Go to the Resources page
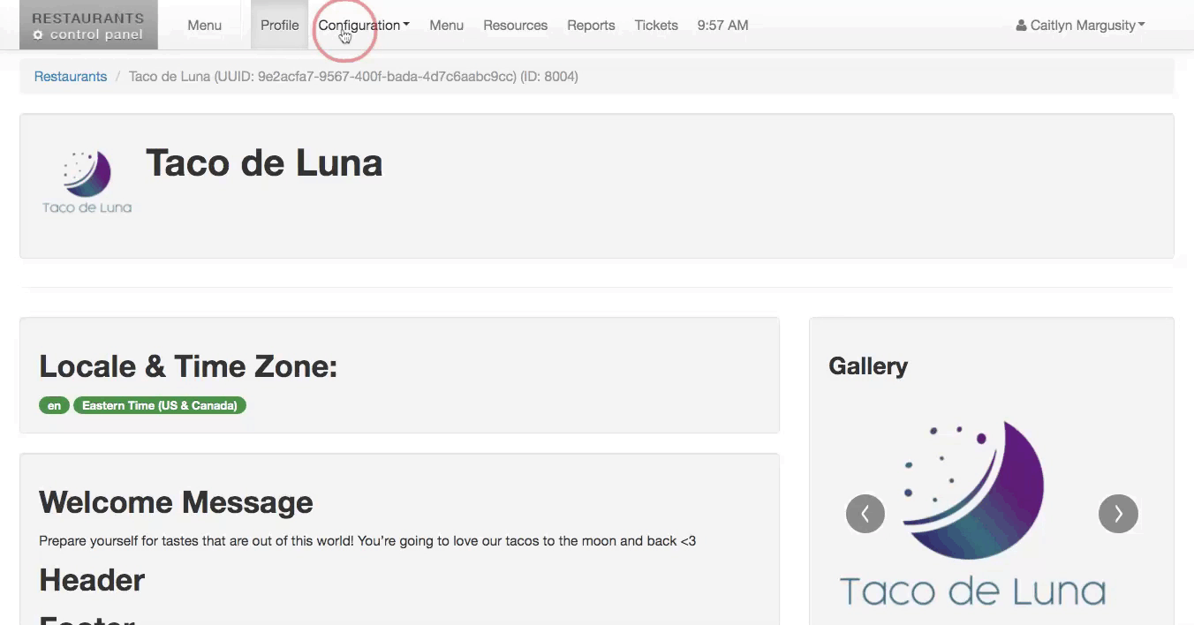Screen dimensions: 1194x625 tap(515, 26)
